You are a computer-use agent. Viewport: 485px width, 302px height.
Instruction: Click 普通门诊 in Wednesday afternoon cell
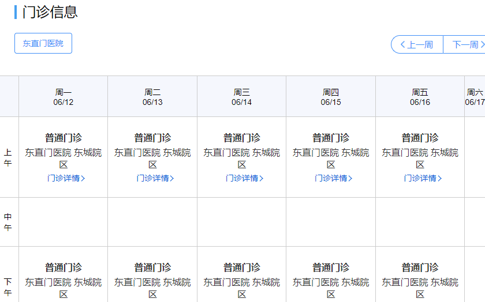[x=242, y=267]
